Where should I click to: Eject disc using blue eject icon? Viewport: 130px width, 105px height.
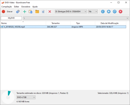[x=109, y=11]
